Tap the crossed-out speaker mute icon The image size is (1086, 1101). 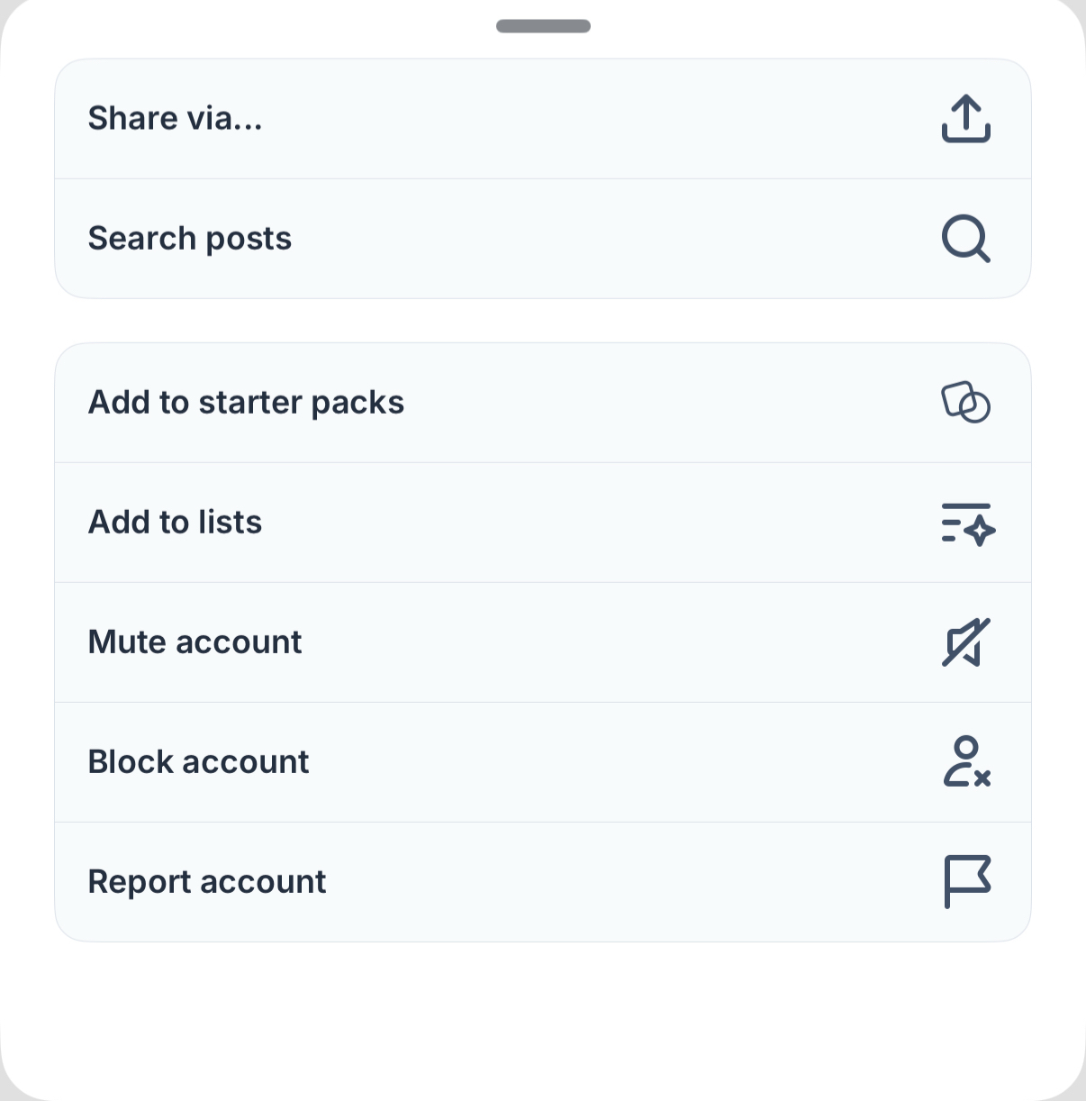(965, 642)
